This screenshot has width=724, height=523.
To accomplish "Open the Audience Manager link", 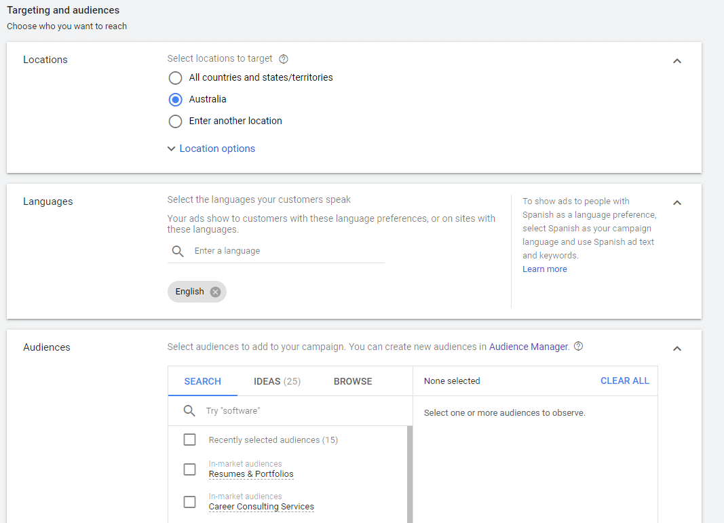I will [x=528, y=347].
